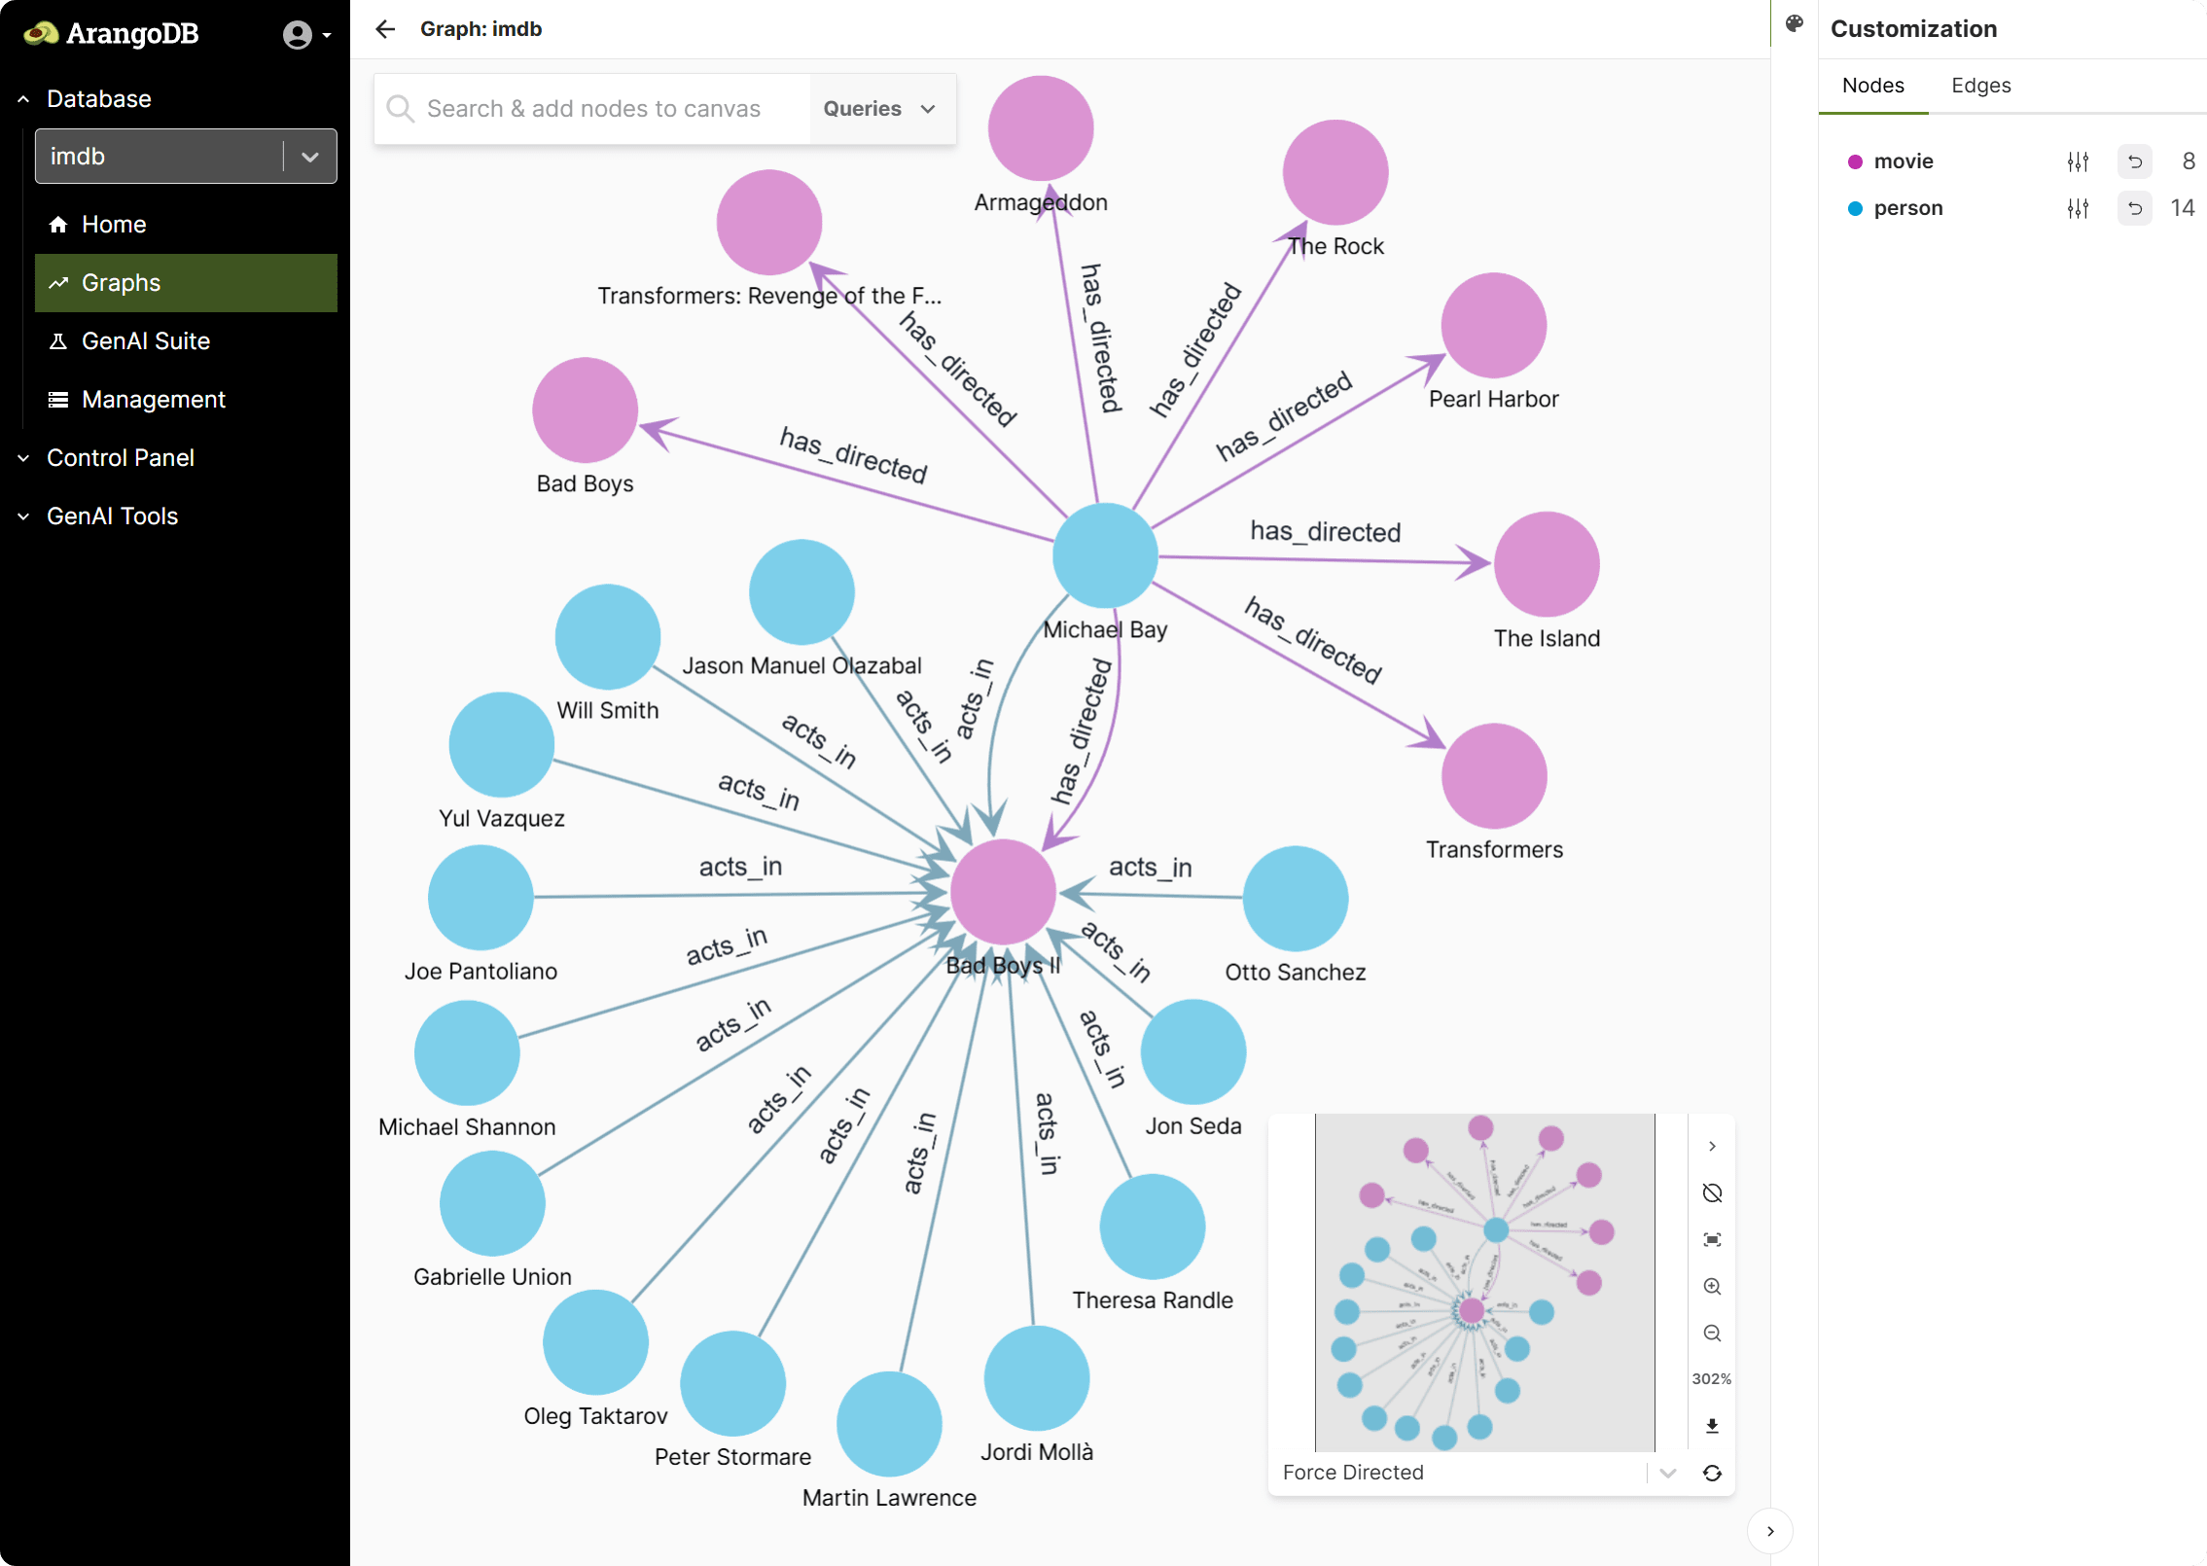
Task: Click the Management list icon
Action: [x=58, y=400]
